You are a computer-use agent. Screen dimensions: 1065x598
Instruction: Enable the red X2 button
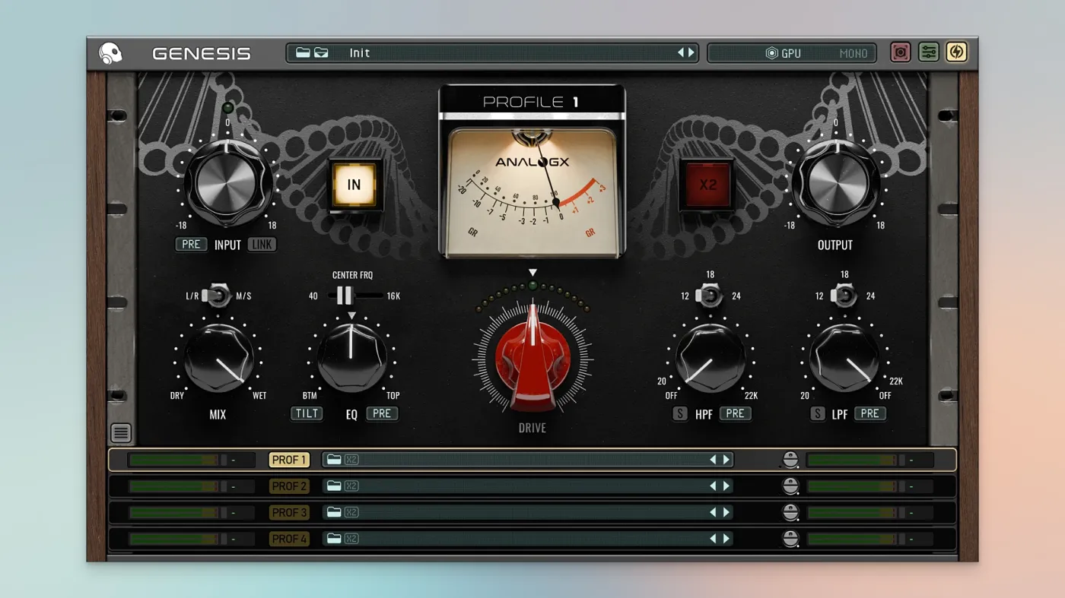point(708,185)
